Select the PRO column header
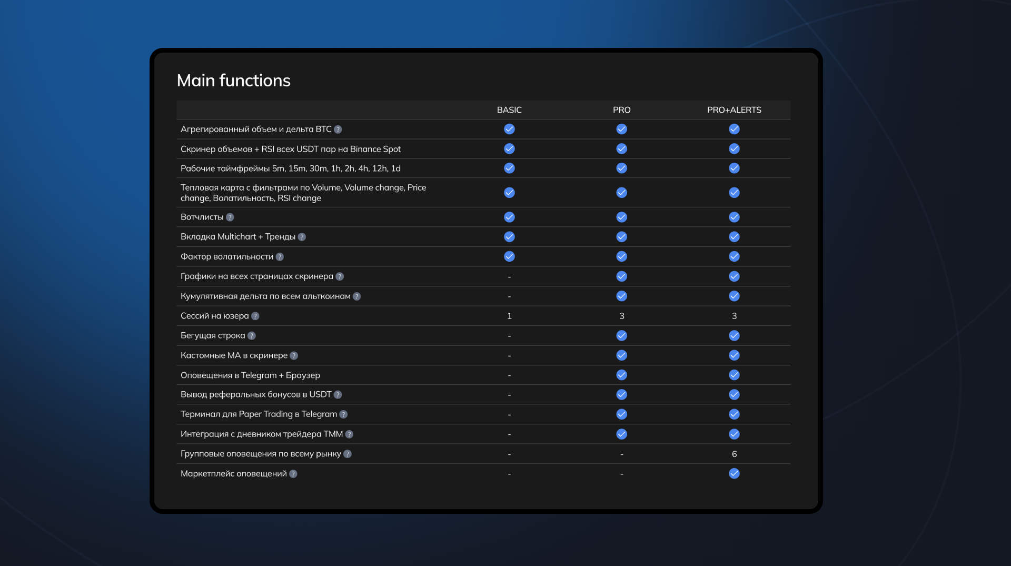Image resolution: width=1011 pixels, height=566 pixels. (621, 110)
